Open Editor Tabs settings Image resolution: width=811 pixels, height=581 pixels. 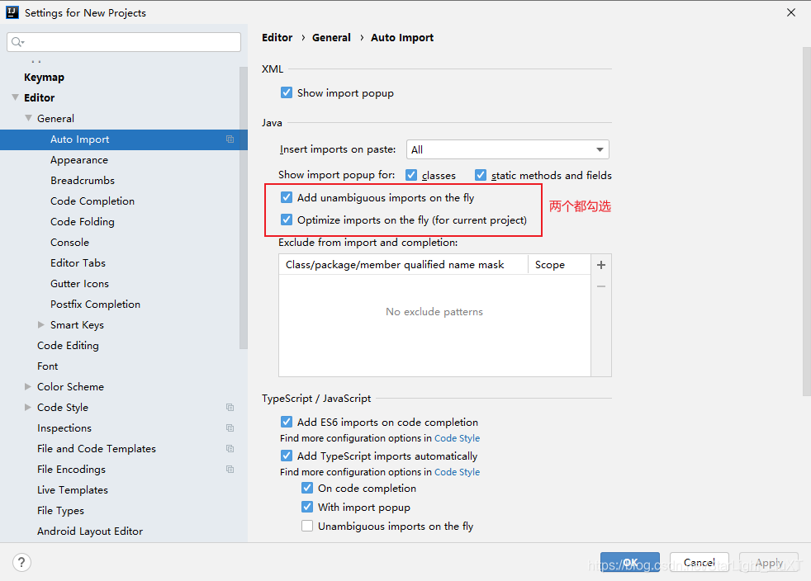(78, 263)
